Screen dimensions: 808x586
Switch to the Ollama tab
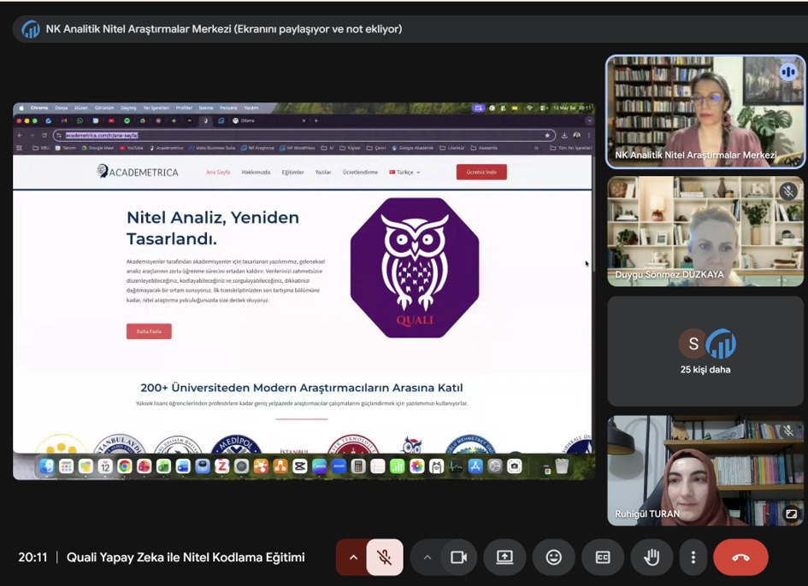pos(268,120)
